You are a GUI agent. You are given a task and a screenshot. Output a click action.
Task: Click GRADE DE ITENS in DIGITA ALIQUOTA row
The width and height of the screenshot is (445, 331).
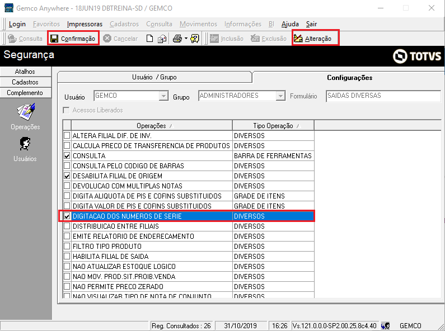pos(259,196)
